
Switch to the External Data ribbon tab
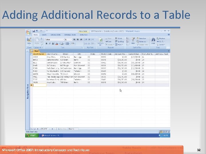pyautogui.click(x=56, y=35)
